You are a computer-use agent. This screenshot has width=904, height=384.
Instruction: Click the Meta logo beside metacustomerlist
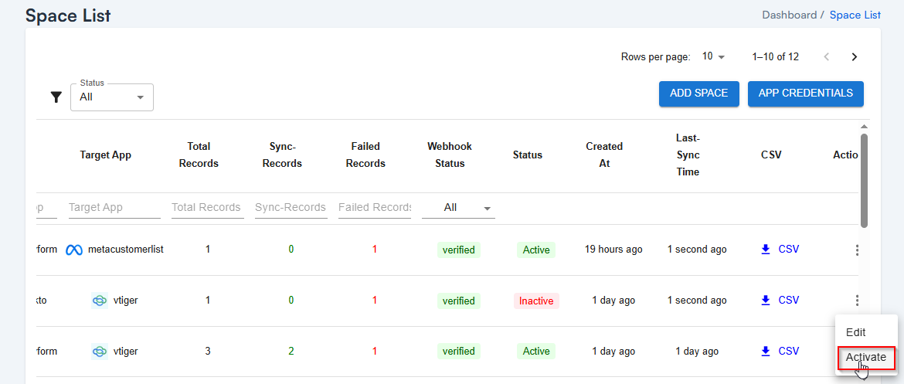click(74, 250)
